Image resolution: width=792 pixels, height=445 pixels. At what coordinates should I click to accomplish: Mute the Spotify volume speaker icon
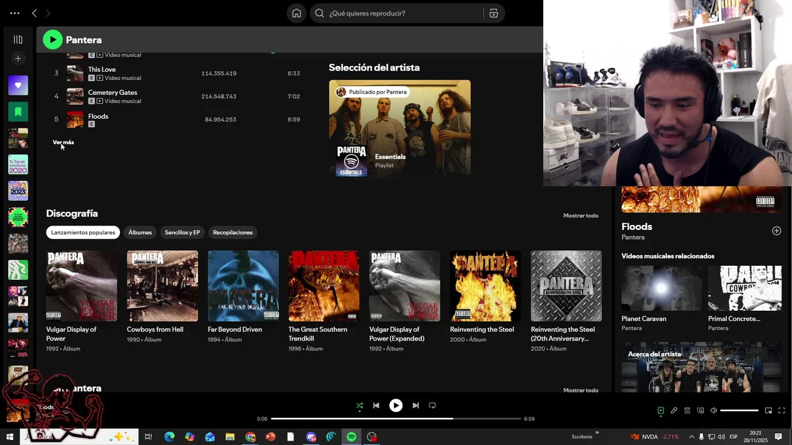[x=713, y=410]
